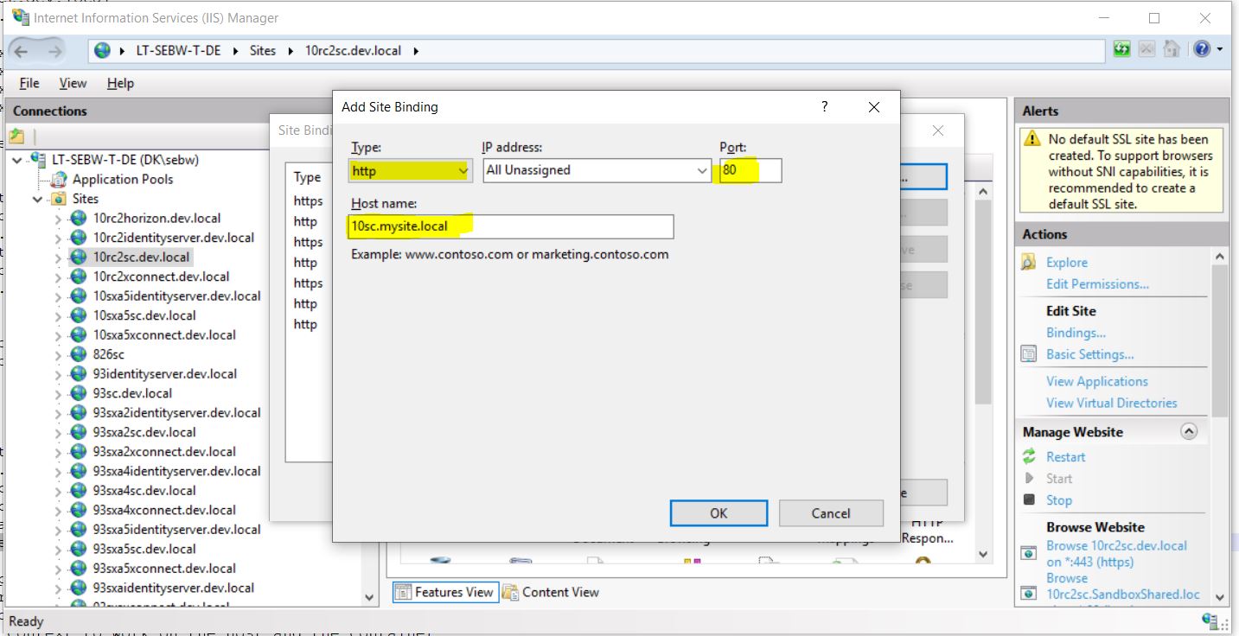Close the Site Bindings dialog behind
1239x636 pixels.
937,130
